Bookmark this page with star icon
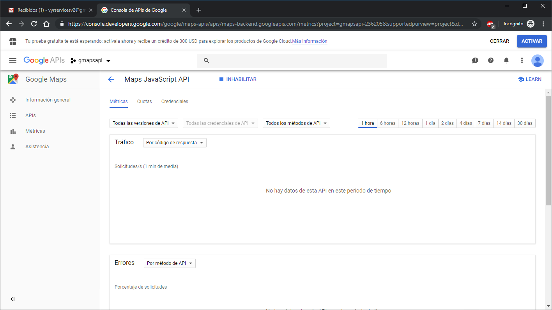This screenshot has width=552, height=310. click(474, 24)
